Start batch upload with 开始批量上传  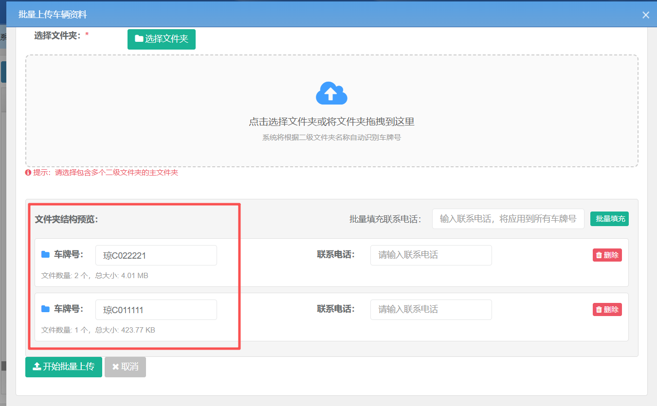pos(64,367)
